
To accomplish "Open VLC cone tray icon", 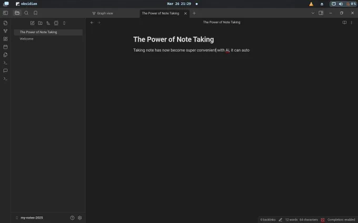I will point(311,4).
